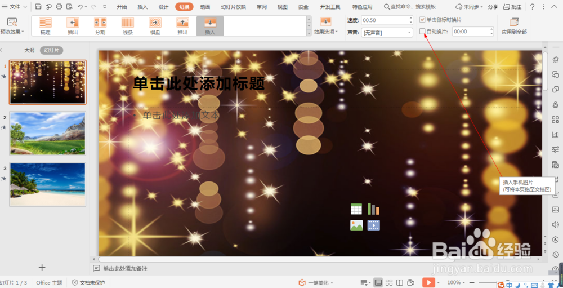Select slide 3 thumbnail with beach
The image size is (563, 288).
(x=48, y=184)
